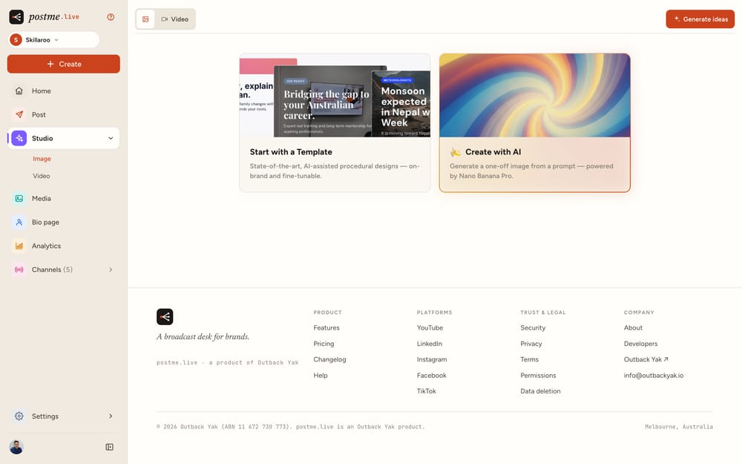The width and height of the screenshot is (742, 464).
Task: Click the help question-mark icon in sidebar
Action: pyautogui.click(x=111, y=17)
